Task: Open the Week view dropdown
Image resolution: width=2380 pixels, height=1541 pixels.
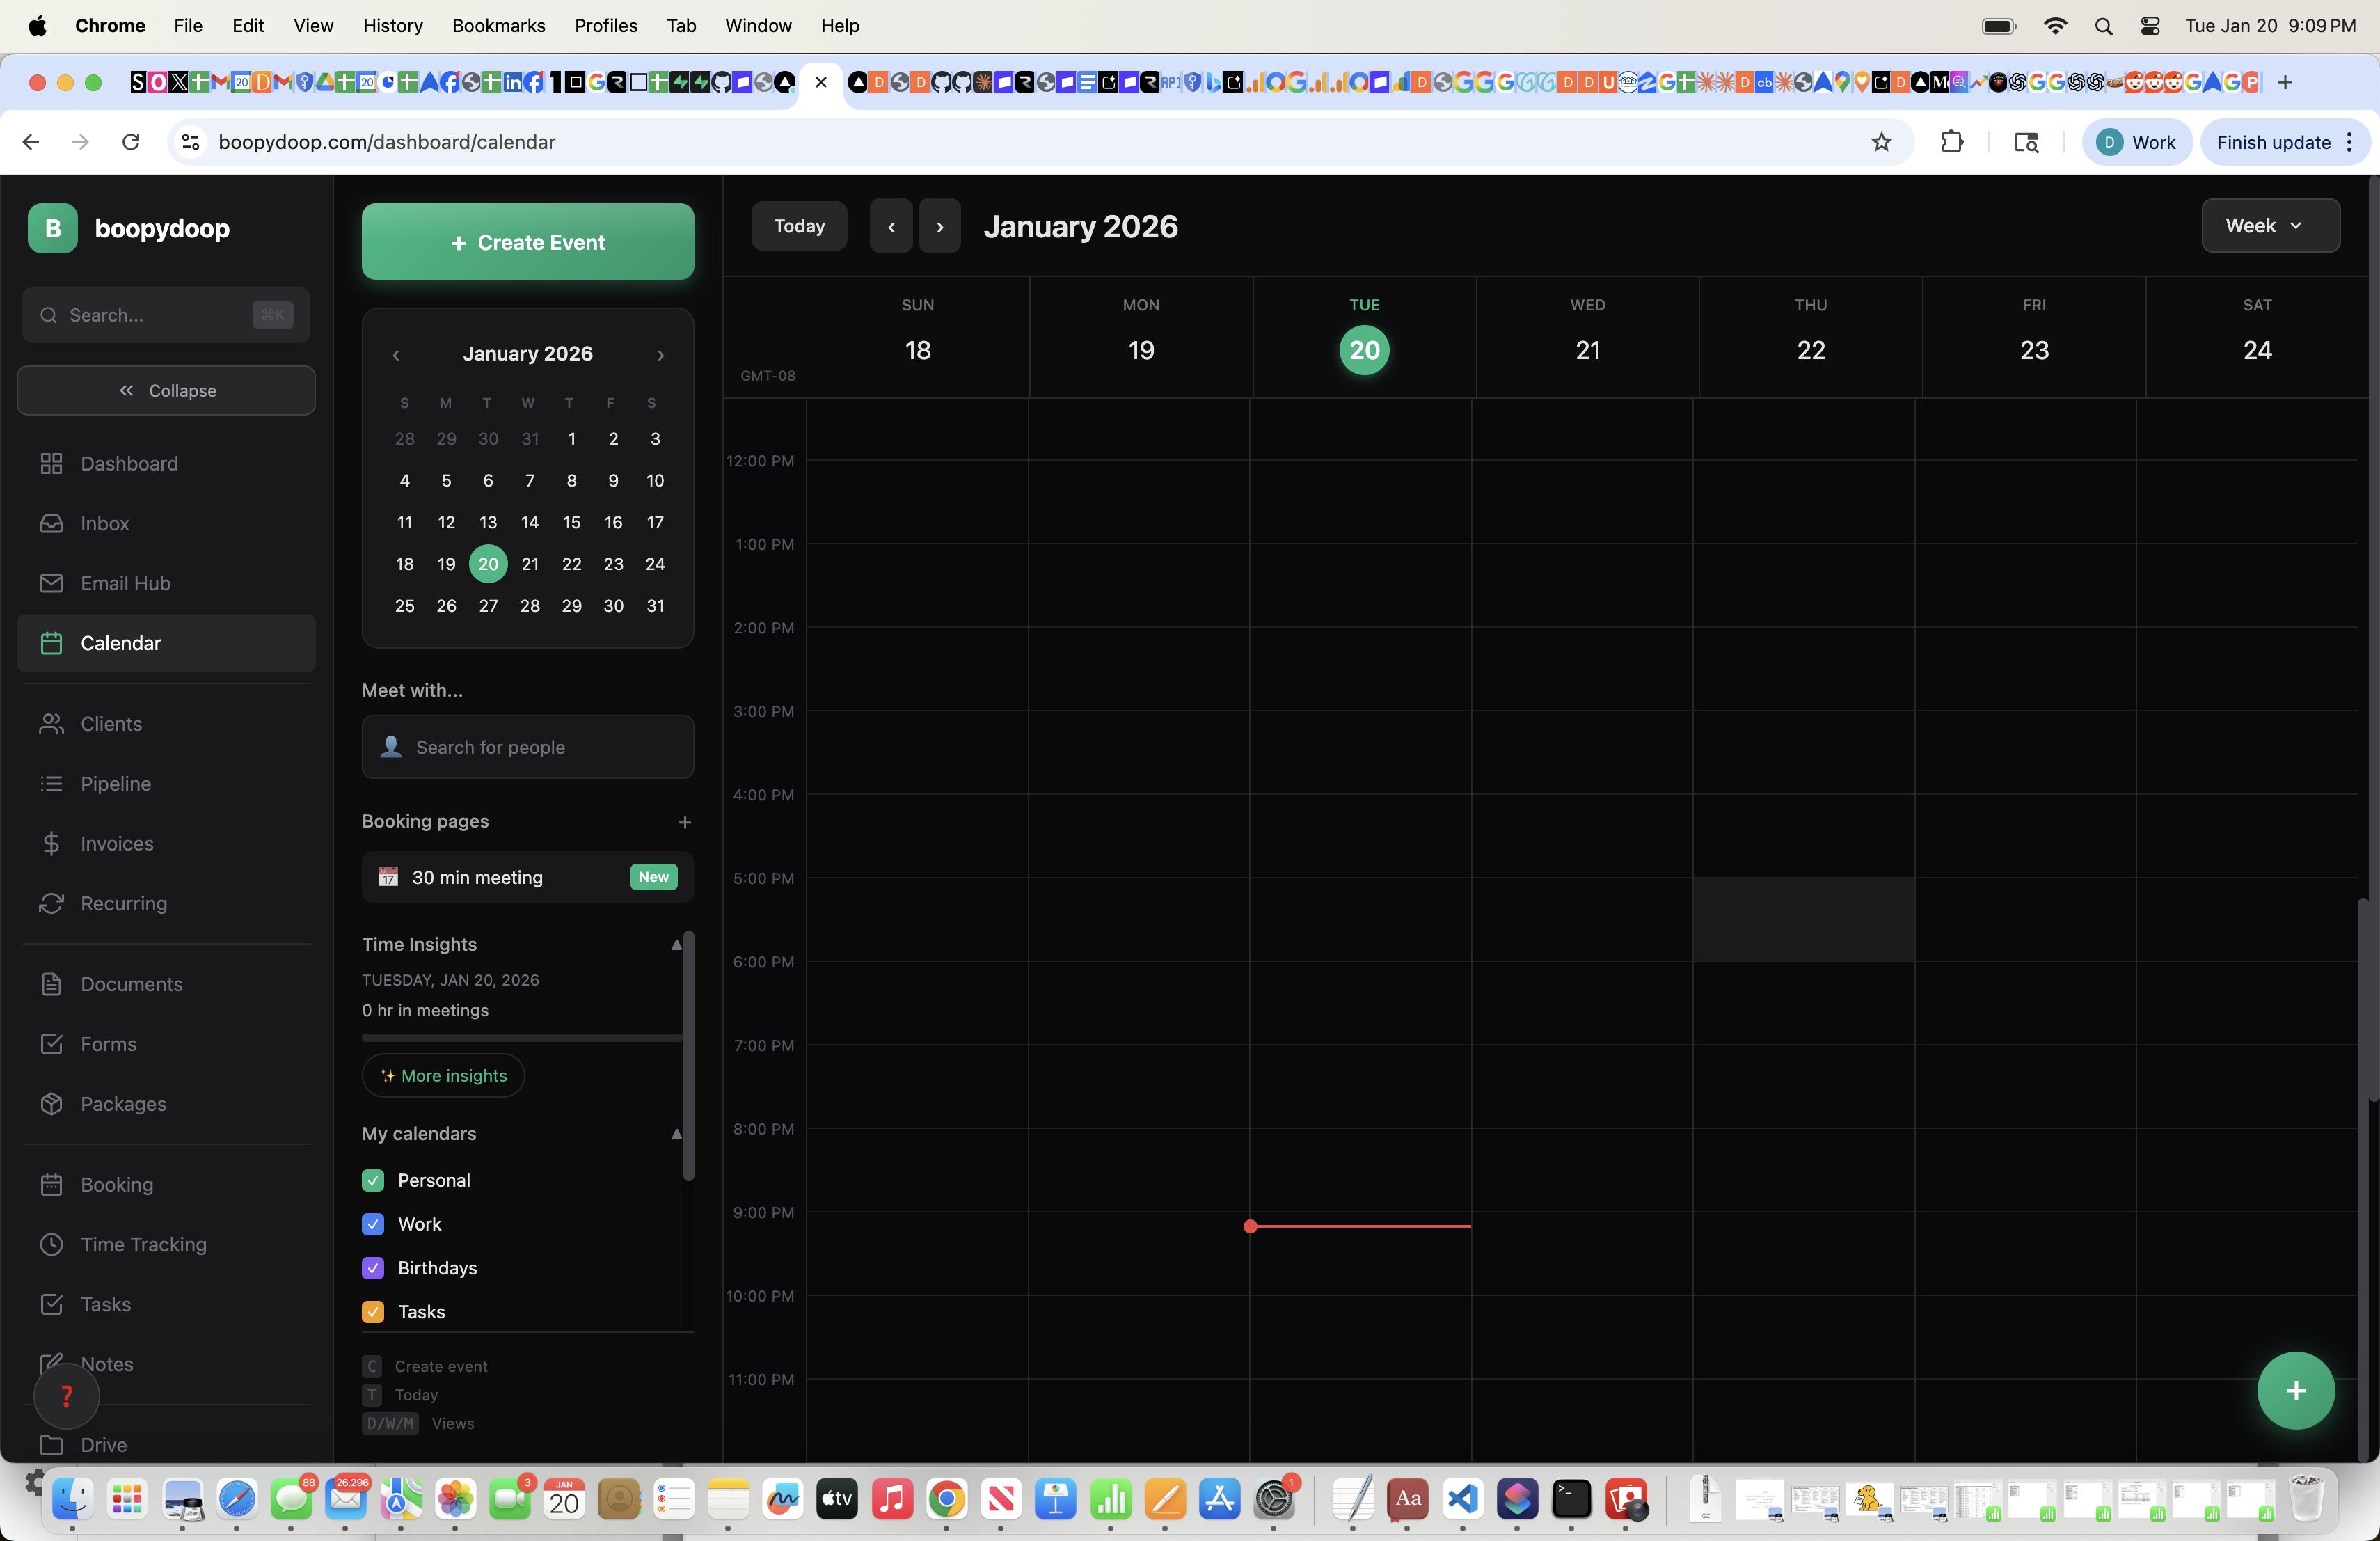Action: [x=2270, y=226]
